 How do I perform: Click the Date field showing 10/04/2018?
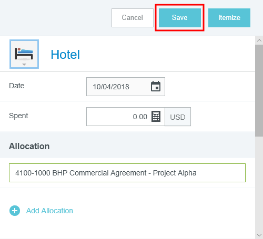tap(126, 87)
